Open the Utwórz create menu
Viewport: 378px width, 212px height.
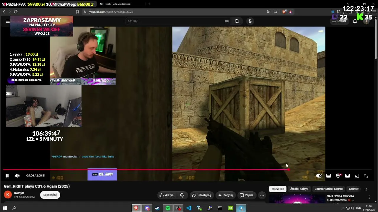pos(339,21)
